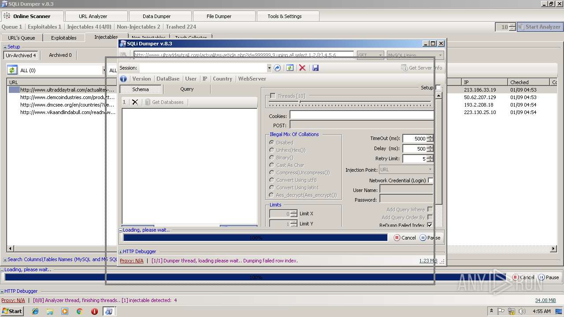Viewport: 564px width, 317px height.
Task: Click Pause in the dumper dialog
Action: click(430, 238)
